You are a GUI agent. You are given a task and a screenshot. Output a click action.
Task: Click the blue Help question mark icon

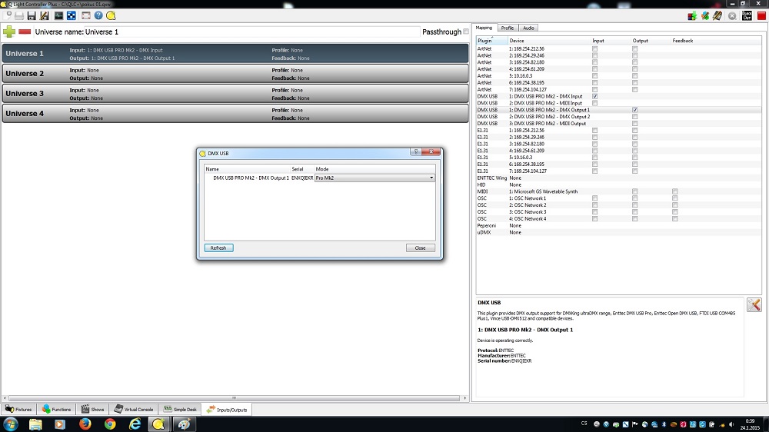[98, 15]
